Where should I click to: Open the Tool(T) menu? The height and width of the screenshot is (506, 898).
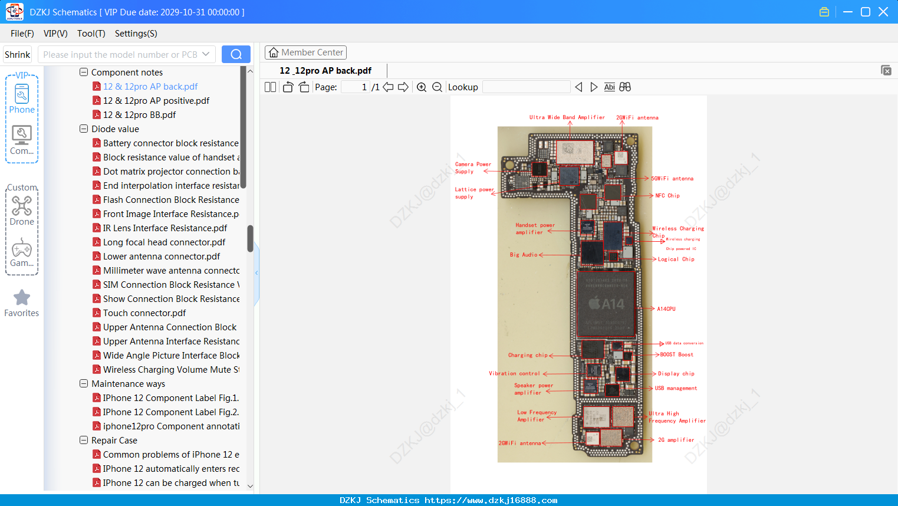click(91, 34)
